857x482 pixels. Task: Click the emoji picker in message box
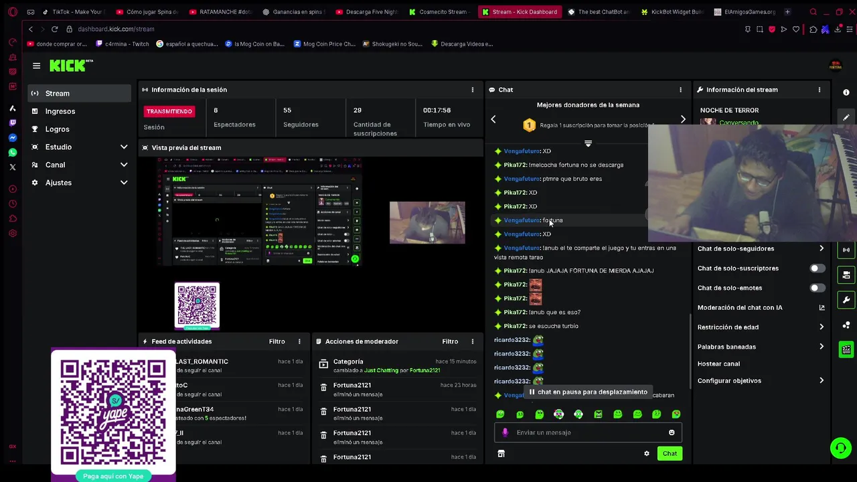(672, 432)
